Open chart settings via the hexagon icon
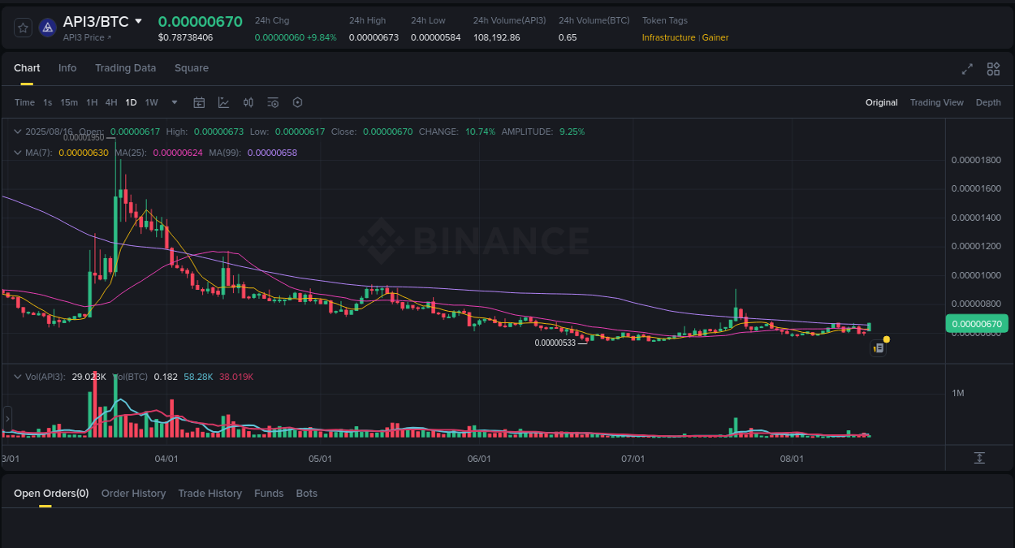 click(297, 102)
